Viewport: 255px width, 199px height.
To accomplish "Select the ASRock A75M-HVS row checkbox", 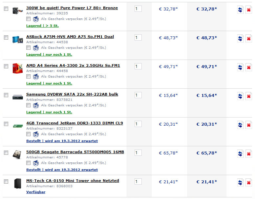I will coord(6,37).
